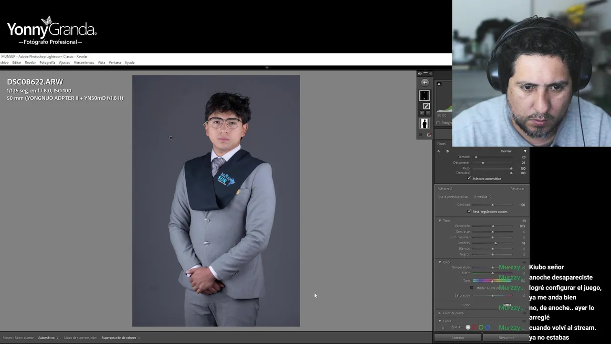This screenshot has width=611, height=344.
Task: Toggle Color de punto visibility eye
Action: (x=524, y=313)
